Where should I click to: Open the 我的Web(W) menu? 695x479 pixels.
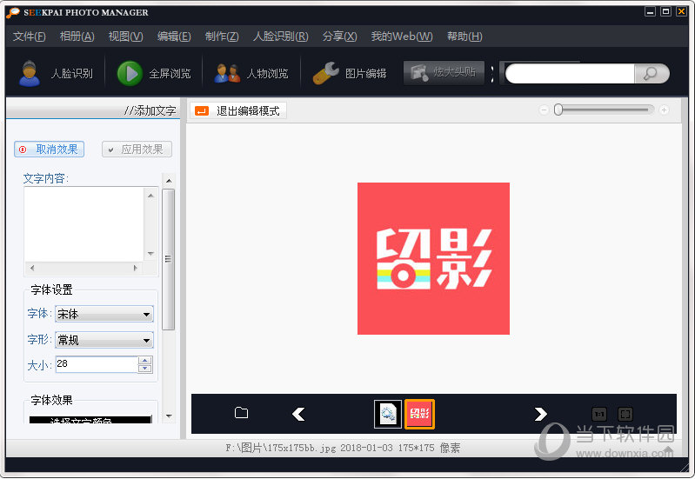pyautogui.click(x=402, y=37)
